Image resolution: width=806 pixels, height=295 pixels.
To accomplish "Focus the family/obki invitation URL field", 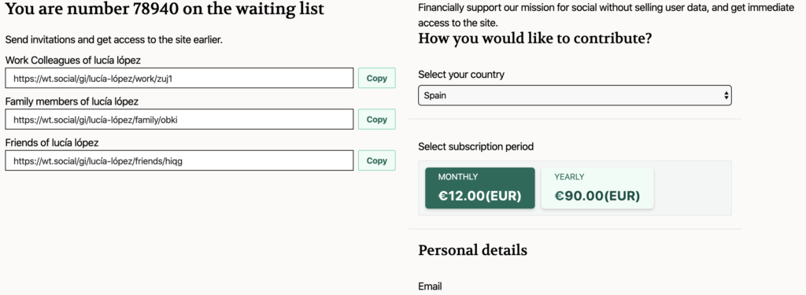I will [179, 120].
